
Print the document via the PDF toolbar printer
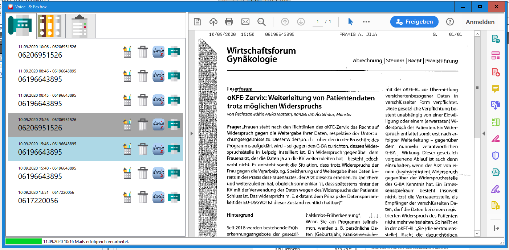[x=229, y=22]
